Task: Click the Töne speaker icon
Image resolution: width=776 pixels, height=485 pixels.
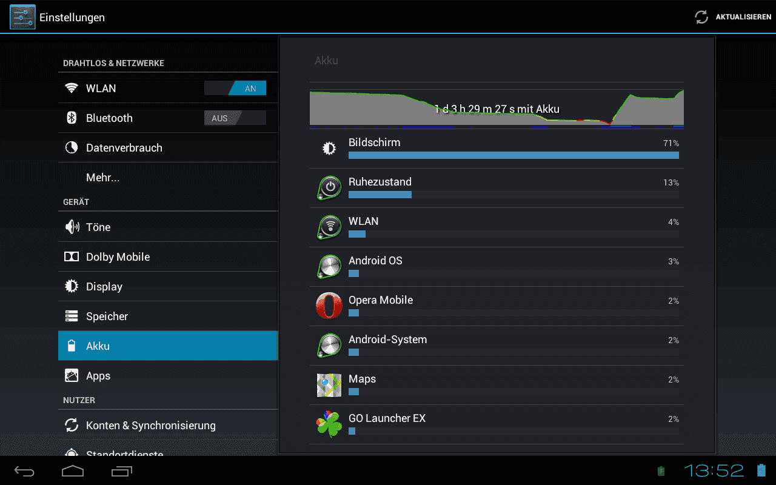Action: tap(72, 227)
